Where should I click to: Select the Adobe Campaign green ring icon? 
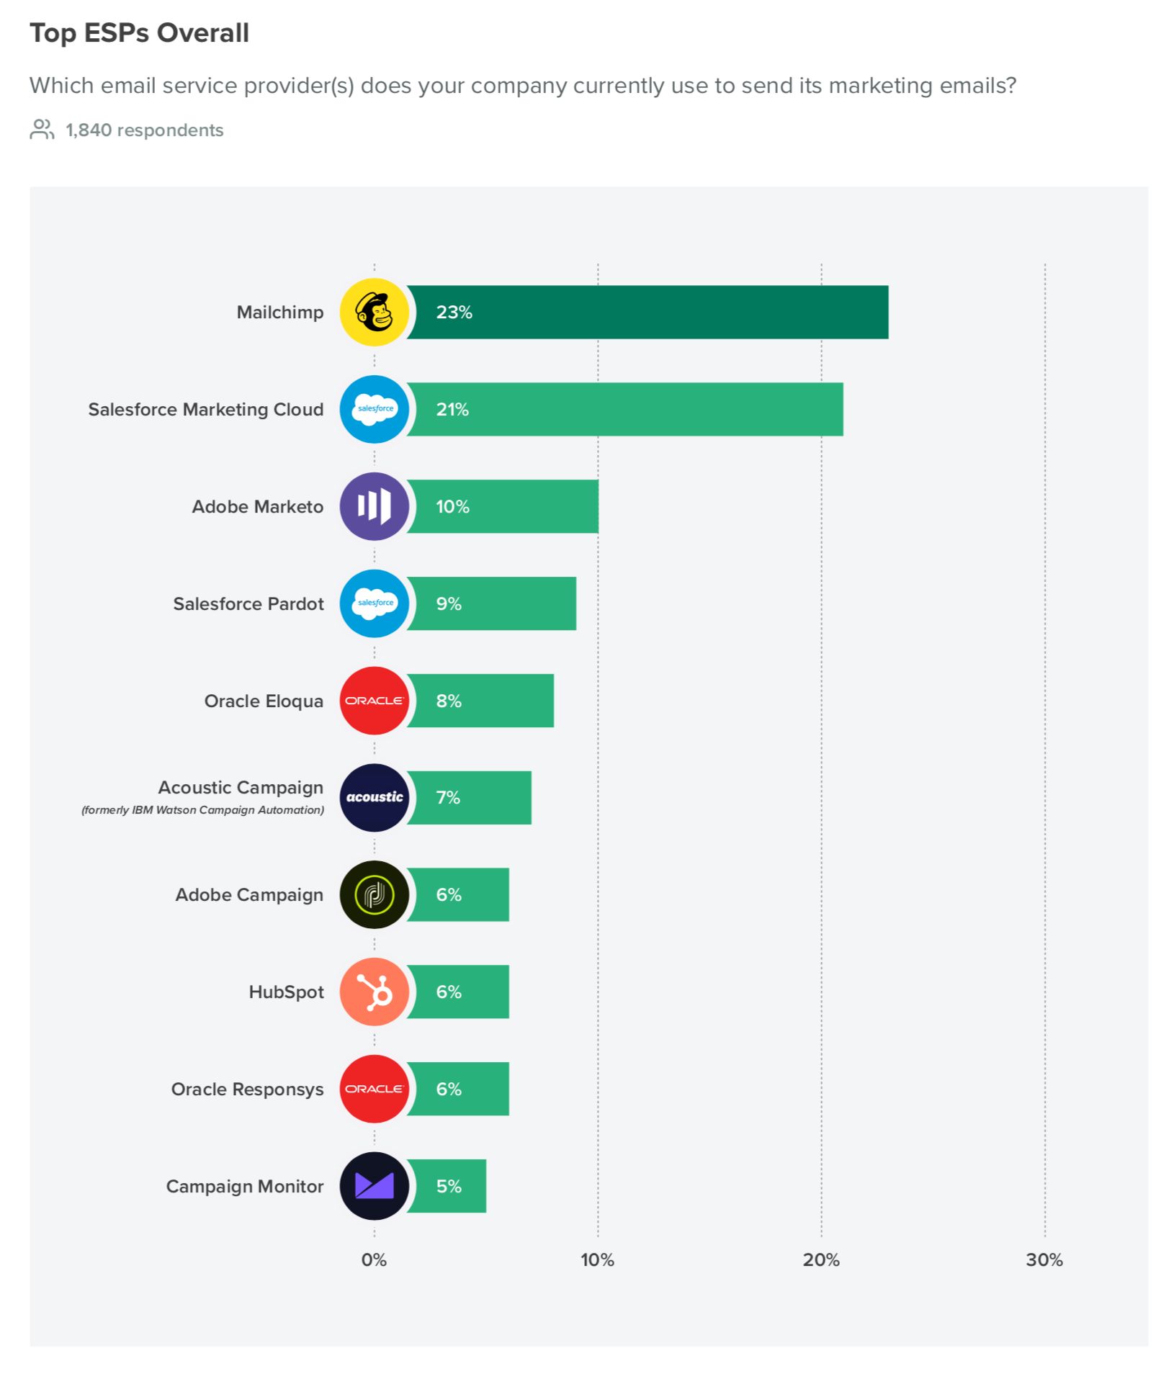[x=374, y=894]
